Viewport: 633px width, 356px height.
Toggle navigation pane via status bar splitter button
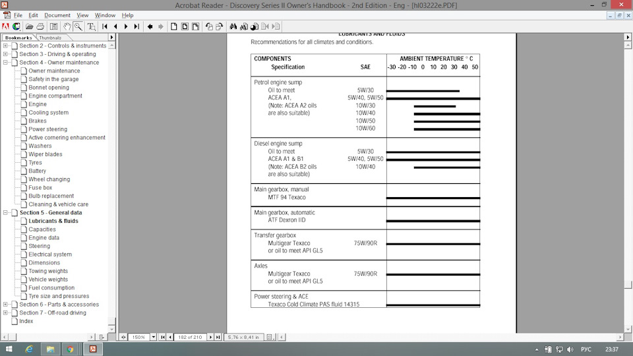(x=123, y=337)
